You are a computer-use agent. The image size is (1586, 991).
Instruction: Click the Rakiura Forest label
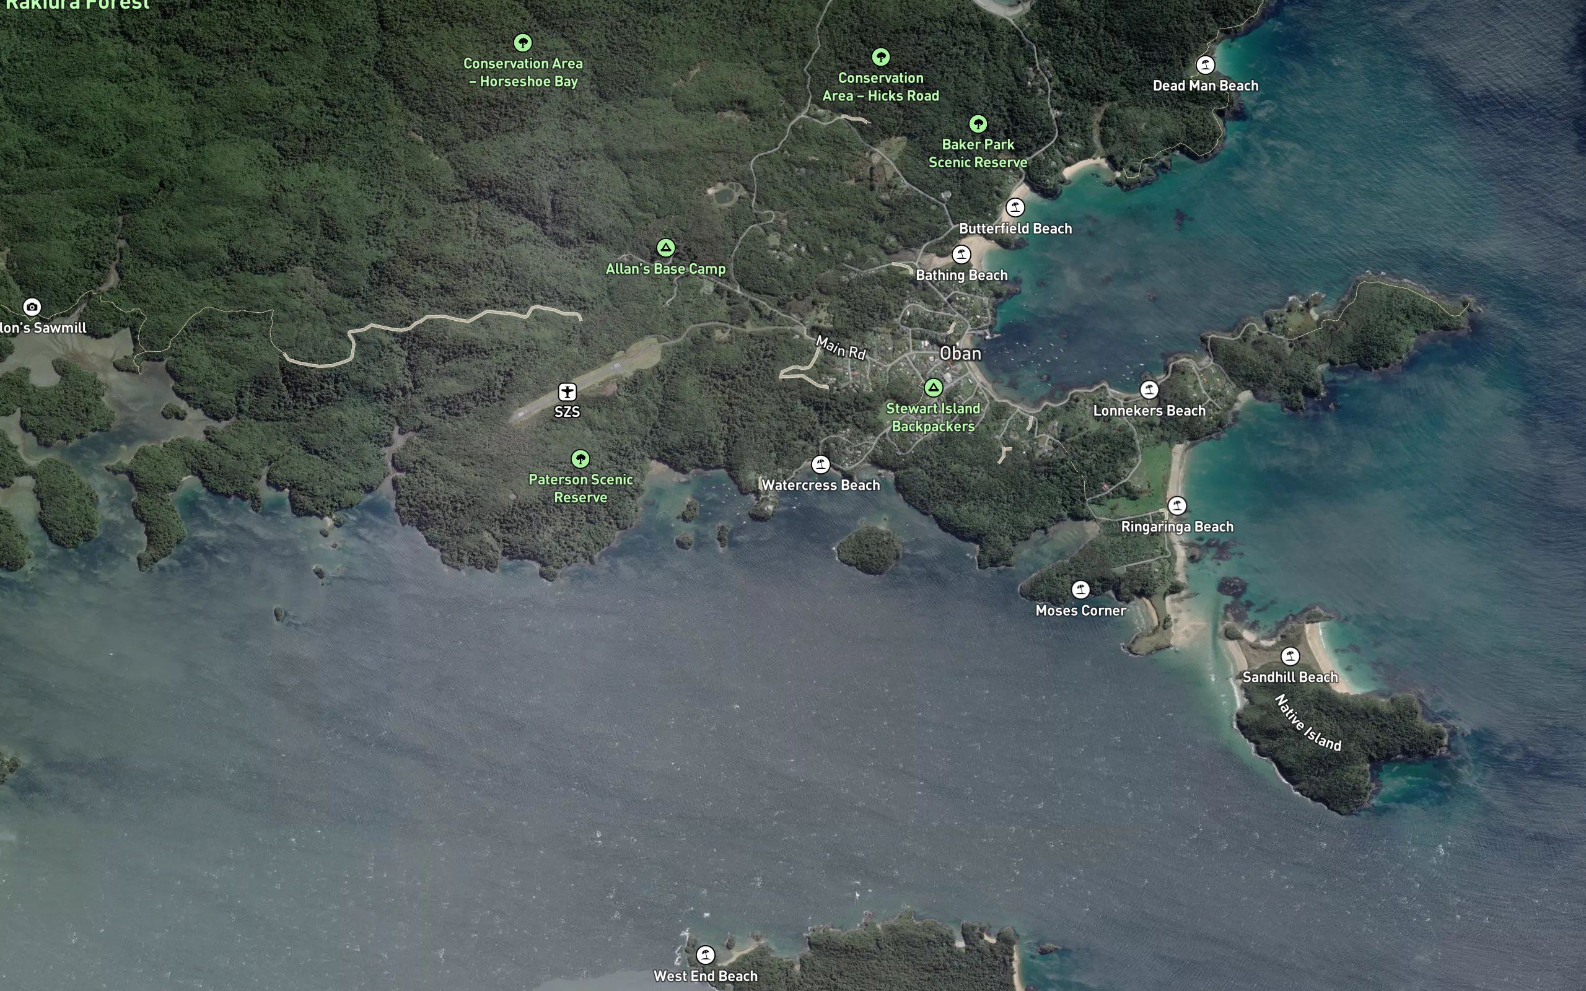[77, 4]
